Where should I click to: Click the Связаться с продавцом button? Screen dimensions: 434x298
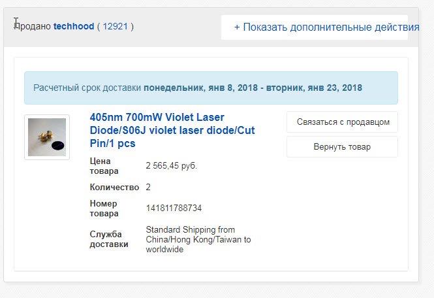click(x=343, y=122)
